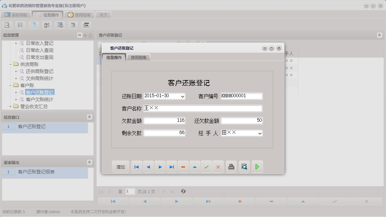
Task: Open print preview in the repayment dialog
Action: [244, 167]
